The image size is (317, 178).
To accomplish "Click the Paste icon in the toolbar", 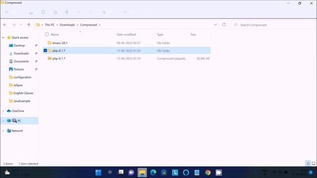I will pos(55,12).
